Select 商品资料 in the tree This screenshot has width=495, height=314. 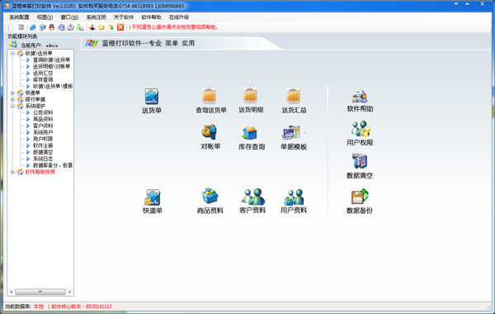pyautogui.click(x=43, y=119)
